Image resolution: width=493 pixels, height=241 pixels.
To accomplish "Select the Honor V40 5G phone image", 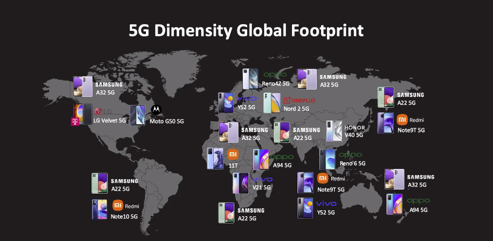I will [334, 131].
